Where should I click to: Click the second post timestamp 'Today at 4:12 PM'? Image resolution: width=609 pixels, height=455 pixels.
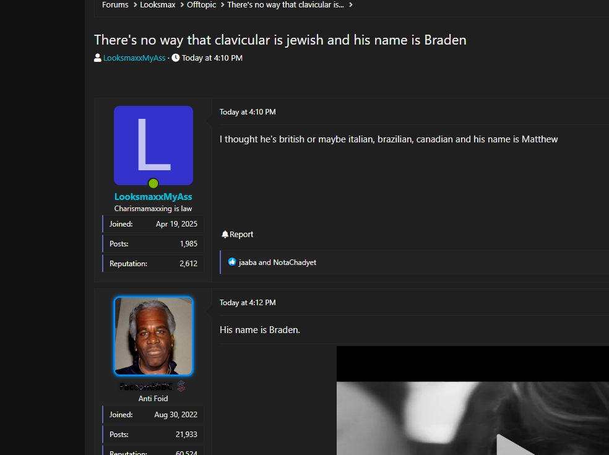pyautogui.click(x=248, y=303)
